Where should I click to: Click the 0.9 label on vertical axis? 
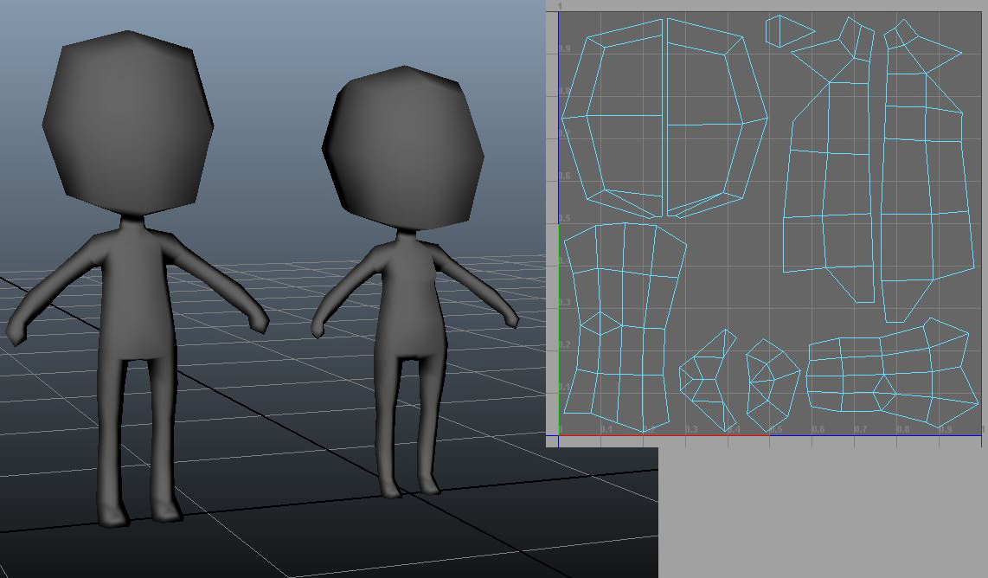click(x=564, y=49)
